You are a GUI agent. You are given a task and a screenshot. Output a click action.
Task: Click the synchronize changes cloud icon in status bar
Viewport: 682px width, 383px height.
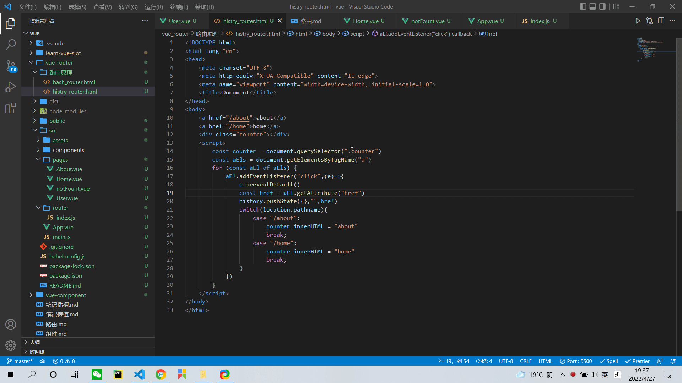tap(42, 361)
